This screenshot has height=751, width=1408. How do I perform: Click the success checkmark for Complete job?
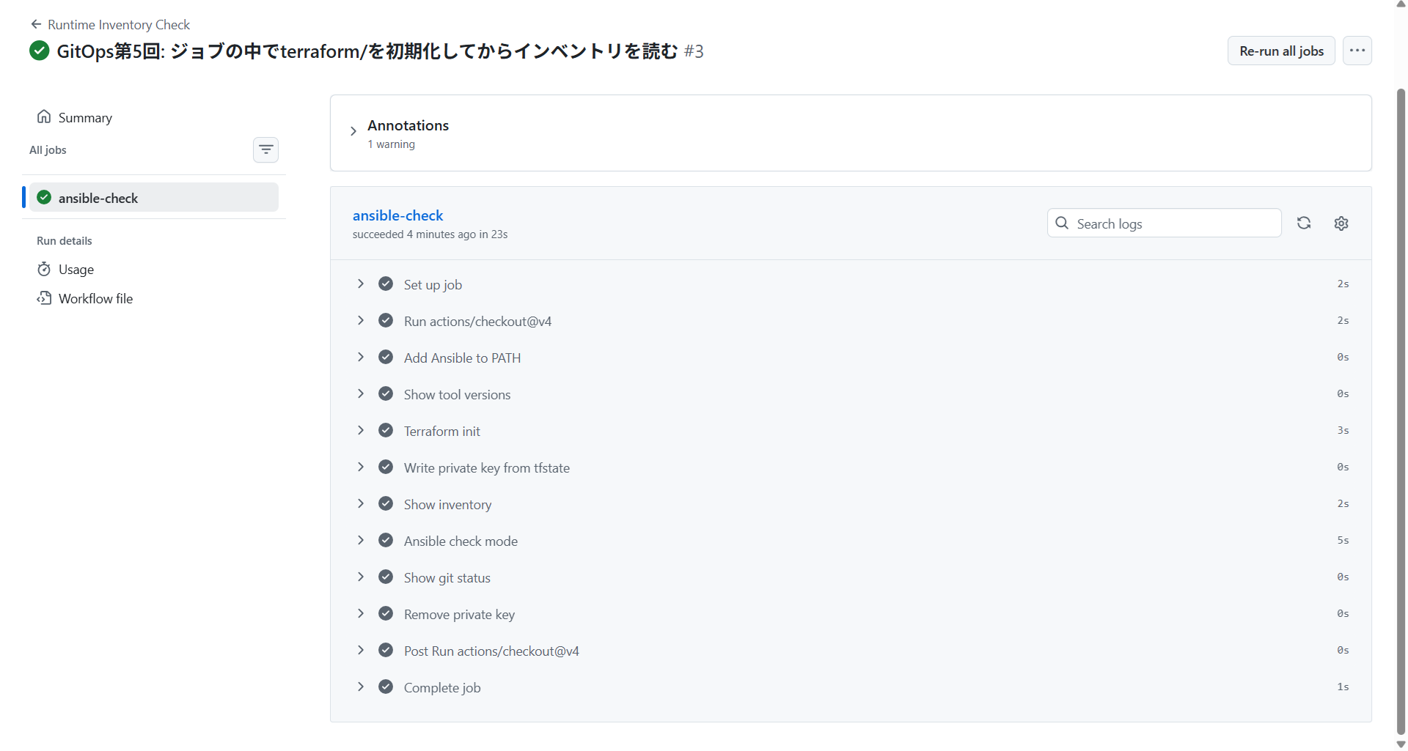tap(386, 687)
